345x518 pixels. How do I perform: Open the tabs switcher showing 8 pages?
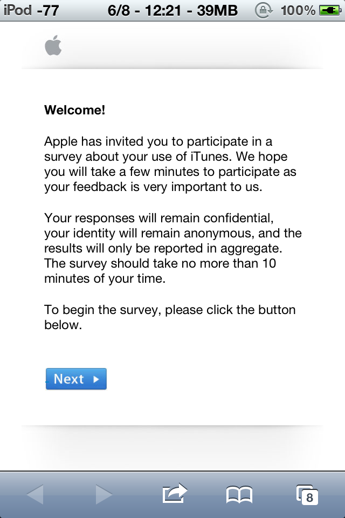[x=307, y=495]
